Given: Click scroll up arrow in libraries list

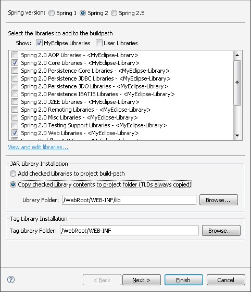Looking at the screenshot, I should (x=237, y=55).
